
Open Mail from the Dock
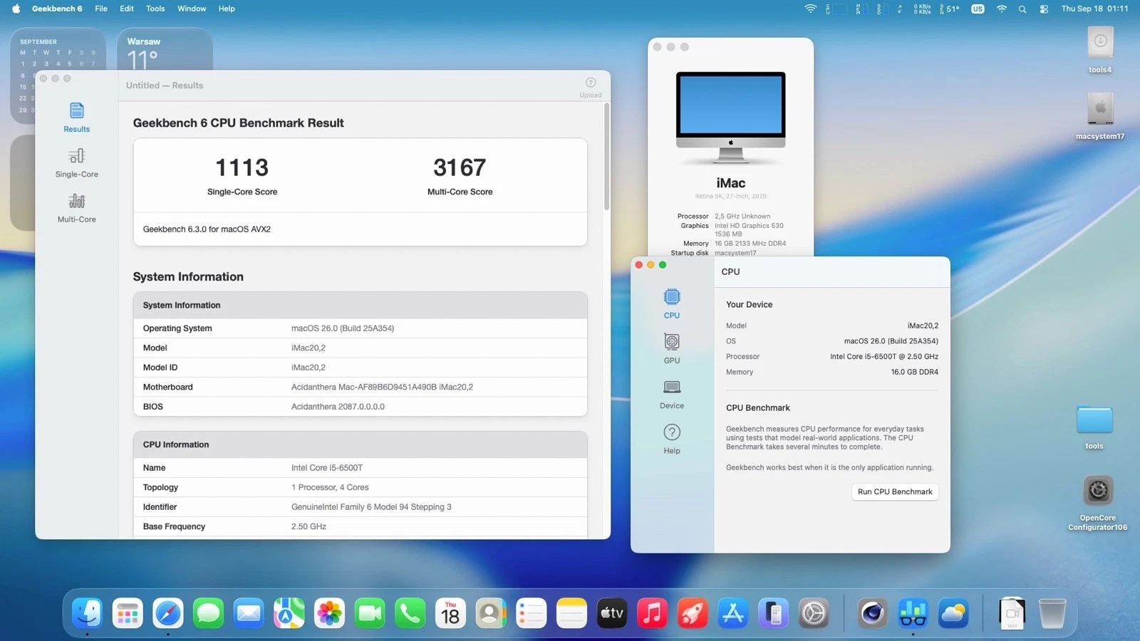point(249,613)
